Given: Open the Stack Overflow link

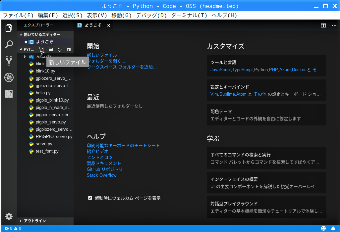Looking at the screenshot, I should (x=101, y=175).
